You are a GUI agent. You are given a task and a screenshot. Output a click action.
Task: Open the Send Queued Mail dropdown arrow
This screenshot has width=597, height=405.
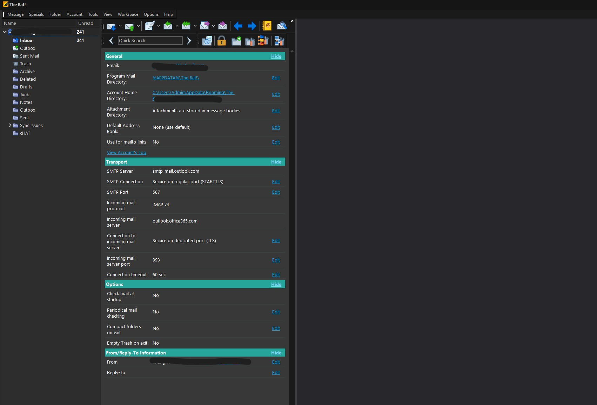[x=138, y=26]
